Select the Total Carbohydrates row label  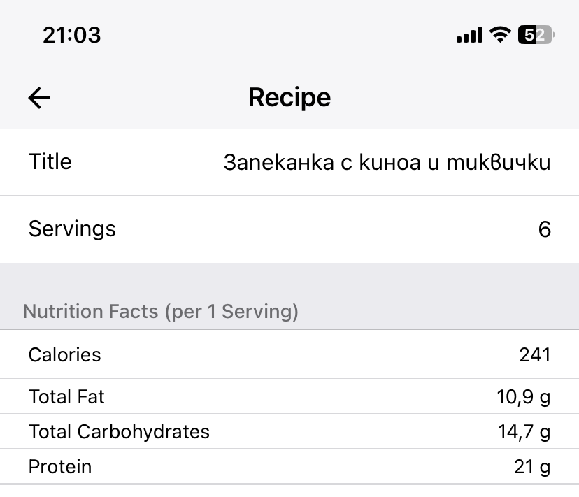tap(119, 431)
